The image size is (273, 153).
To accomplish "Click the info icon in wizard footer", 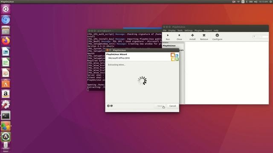I will tap(108, 106).
